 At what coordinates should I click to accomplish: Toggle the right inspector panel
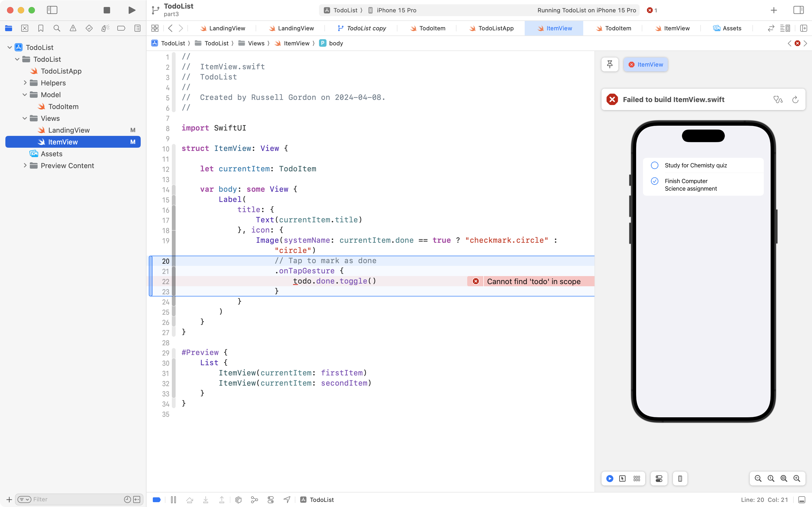click(x=799, y=10)
